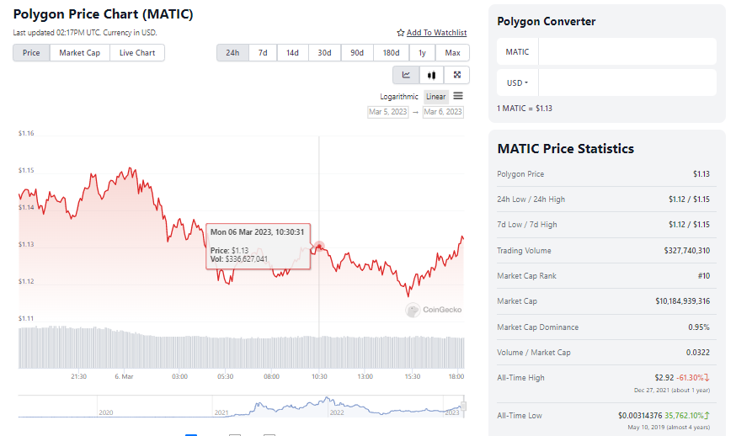The height and width of the screenshot is (436, 736).
Task: Click the All-Time High $2.92 value
Action: (x=664, y=377)
